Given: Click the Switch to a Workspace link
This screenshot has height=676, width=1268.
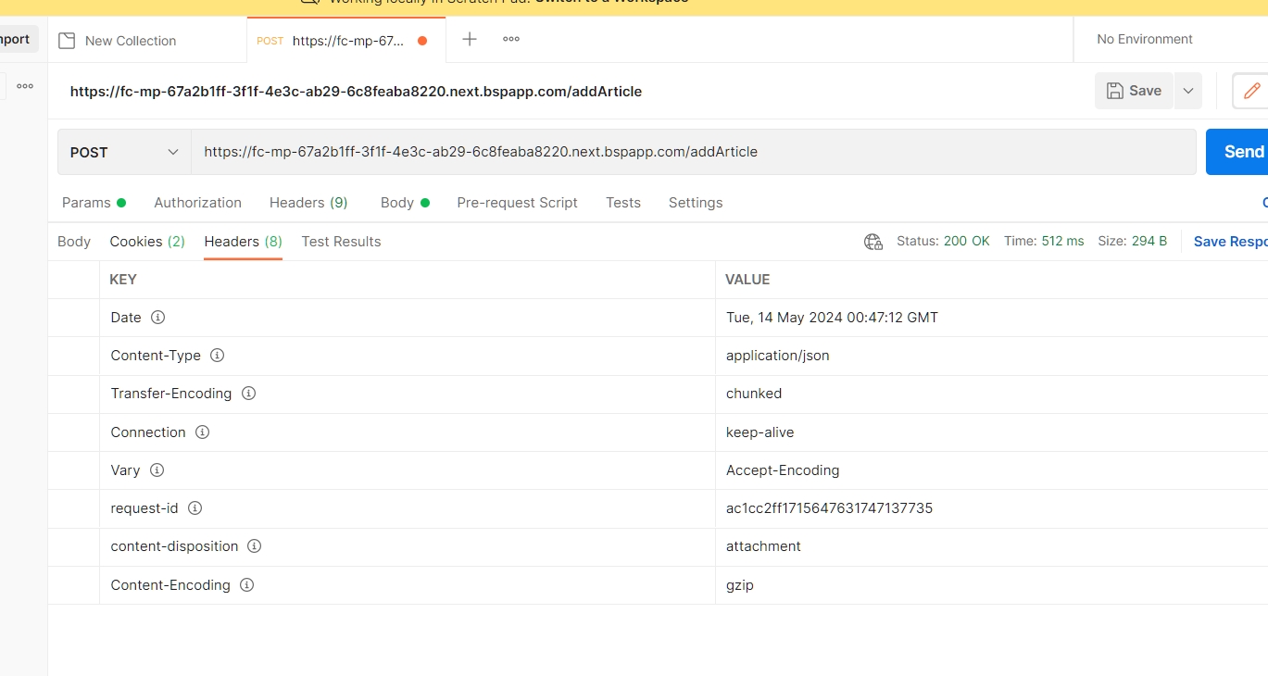Looking at the screenshot, I should 611,2.
